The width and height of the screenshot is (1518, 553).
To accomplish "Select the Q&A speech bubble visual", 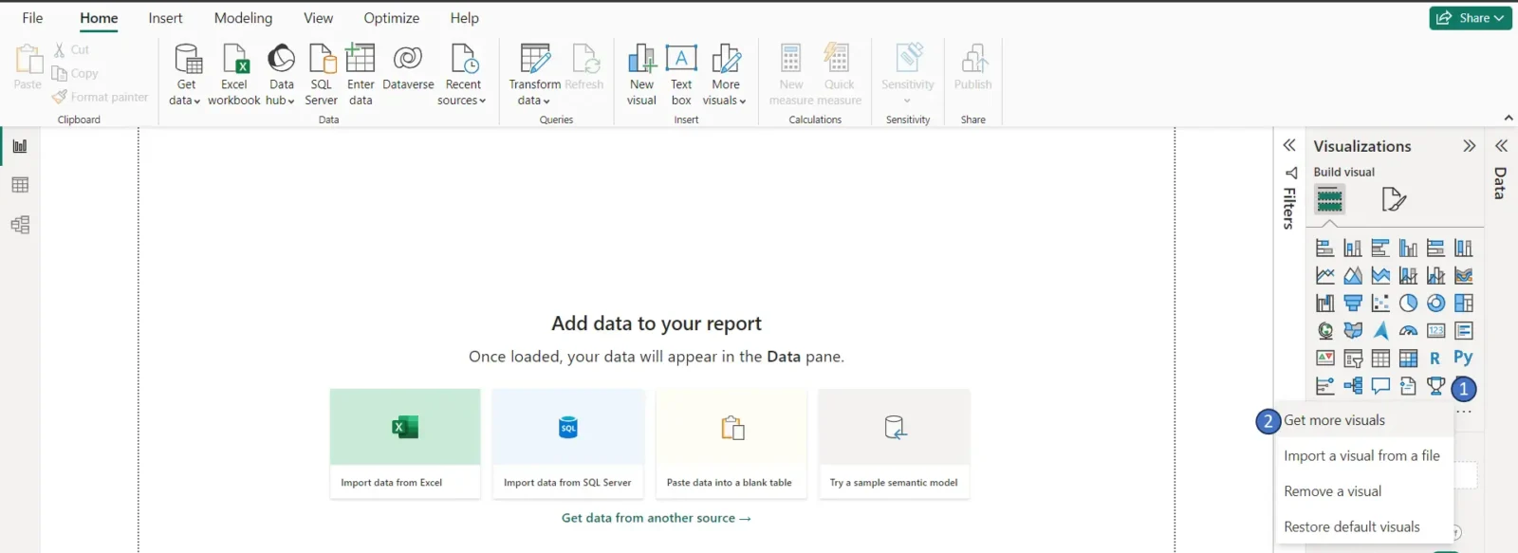I will (x=1380, y=386).
